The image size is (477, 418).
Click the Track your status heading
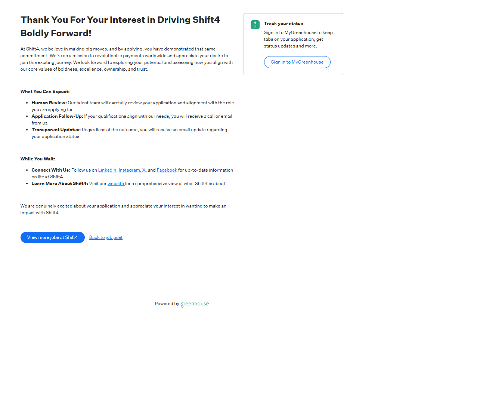[283, 24]
